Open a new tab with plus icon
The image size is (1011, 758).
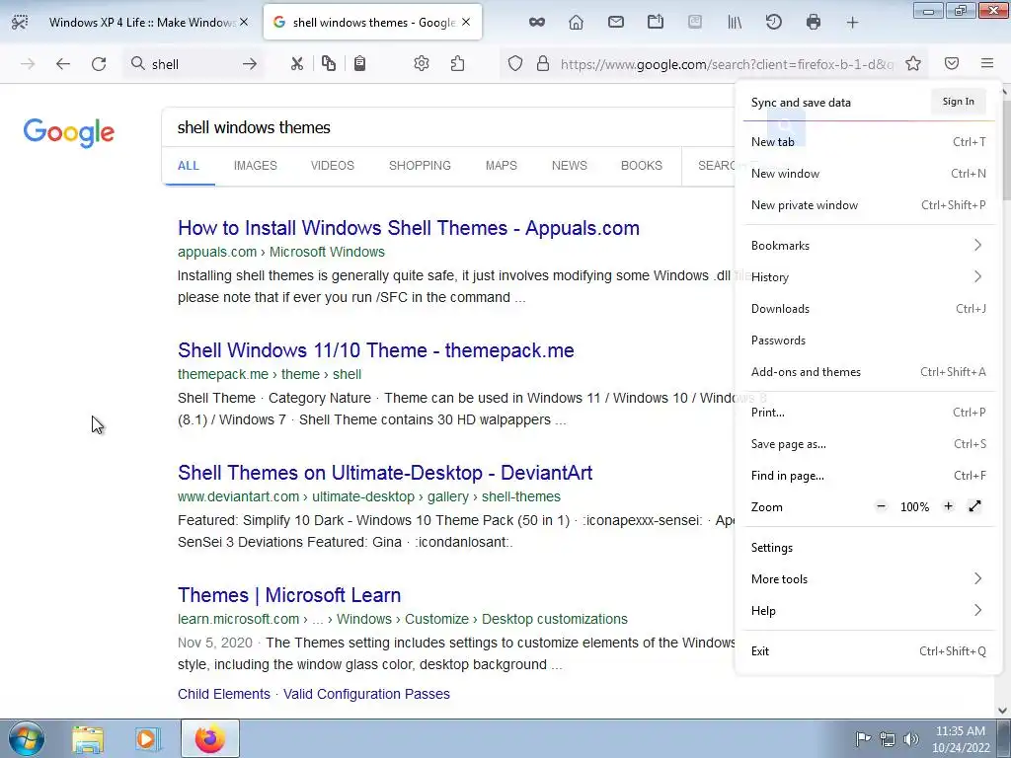[x=852, y=23]
